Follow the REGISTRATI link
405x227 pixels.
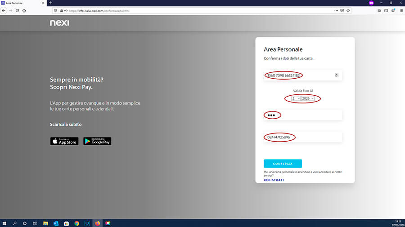[274, 180]
